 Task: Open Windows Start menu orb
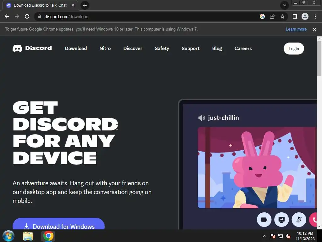point(8,236)
